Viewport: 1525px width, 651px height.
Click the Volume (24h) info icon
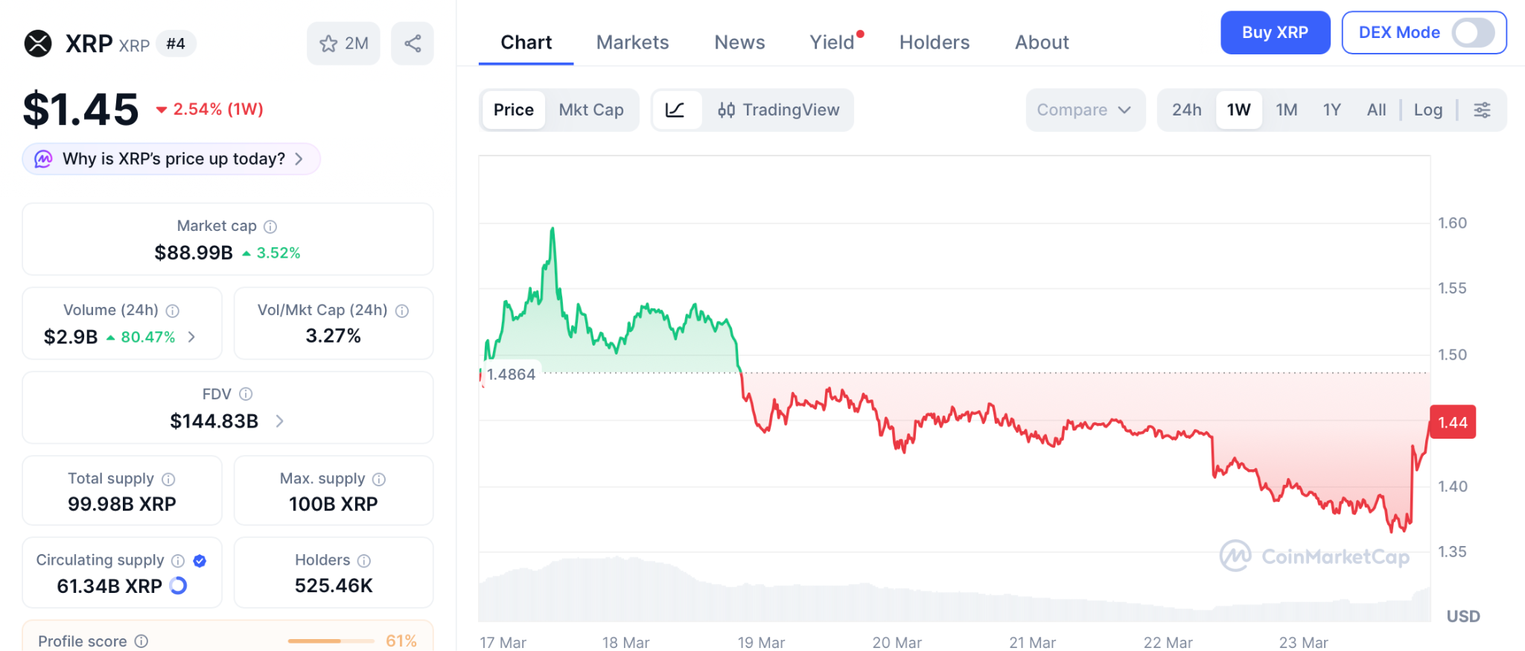(173, 311)
